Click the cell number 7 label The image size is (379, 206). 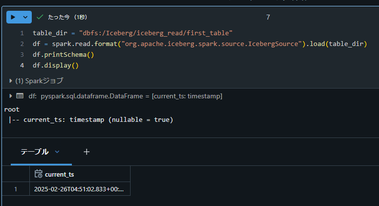(x=268, y=17)
